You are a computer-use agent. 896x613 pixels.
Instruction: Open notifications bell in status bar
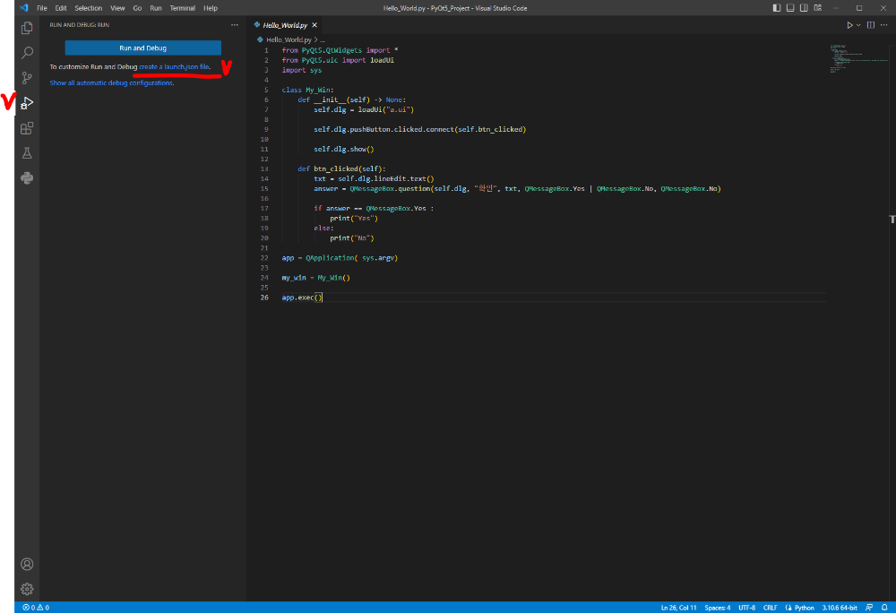click(x=884, y=608)
